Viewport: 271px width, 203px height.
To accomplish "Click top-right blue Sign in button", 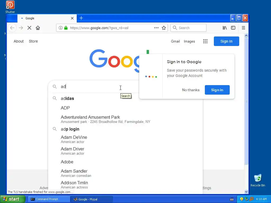I will (x=227, y=41).
